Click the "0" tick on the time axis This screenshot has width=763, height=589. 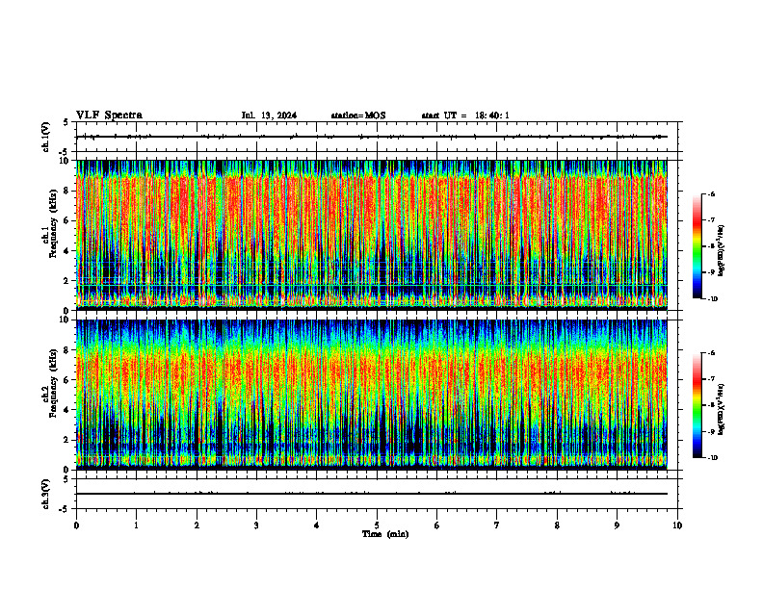pos(76,525)
